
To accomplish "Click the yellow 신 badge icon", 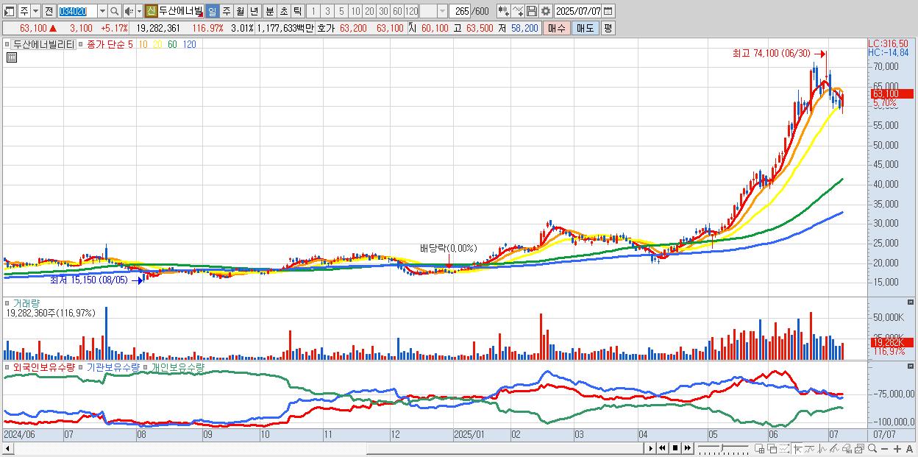I will (x=152, y=11).
